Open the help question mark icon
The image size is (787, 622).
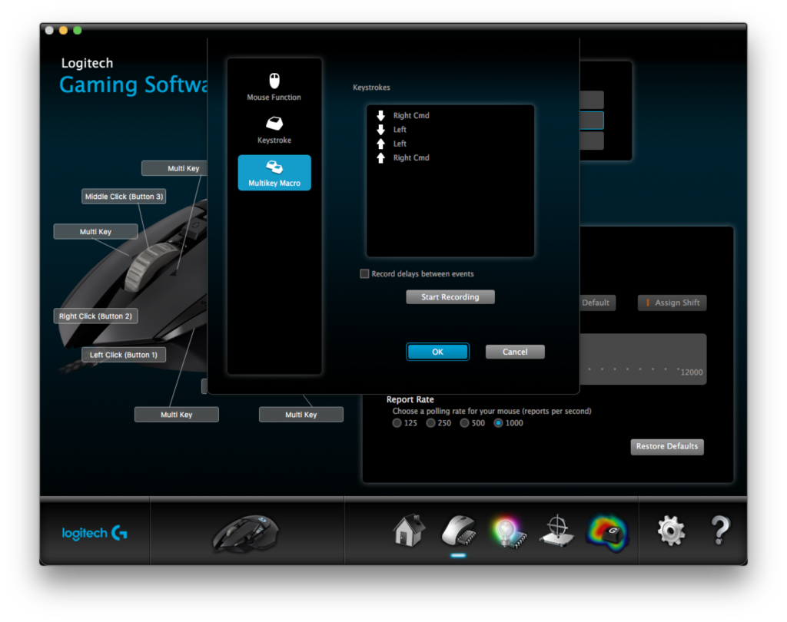pos(719,530)
